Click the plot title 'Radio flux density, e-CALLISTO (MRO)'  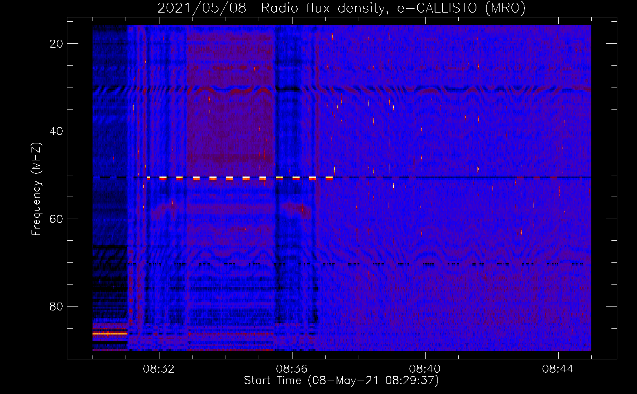pos(393,8)
